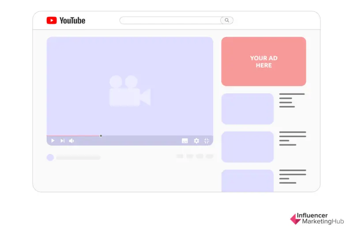Screen dimensions: 353x237
Task: Mute the video volume speaker icon
Action: (x=71, y=141)
